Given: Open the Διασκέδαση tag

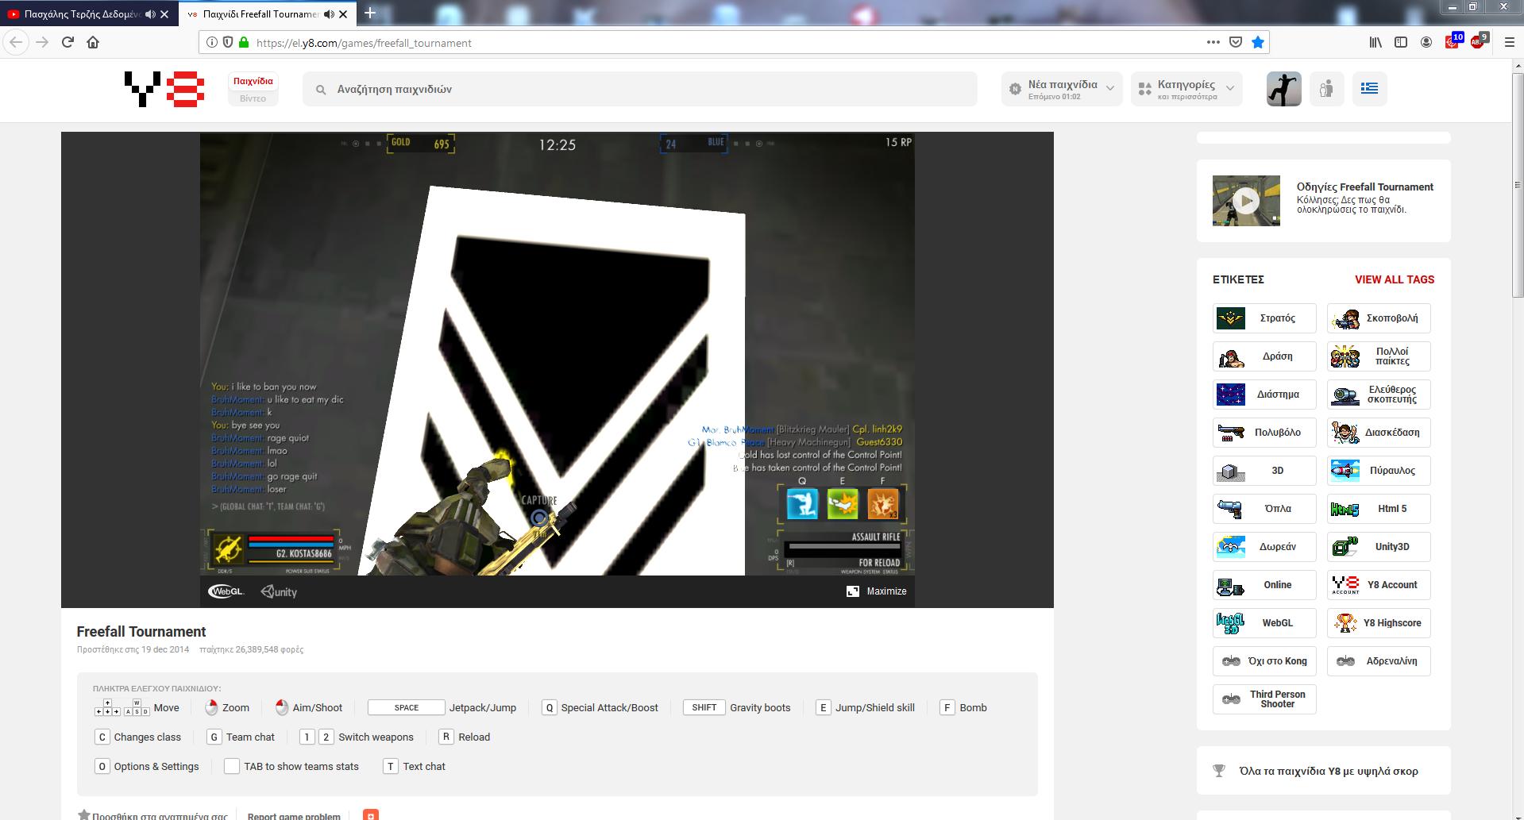Looking at the screenshot, I should click(1379, 433).
